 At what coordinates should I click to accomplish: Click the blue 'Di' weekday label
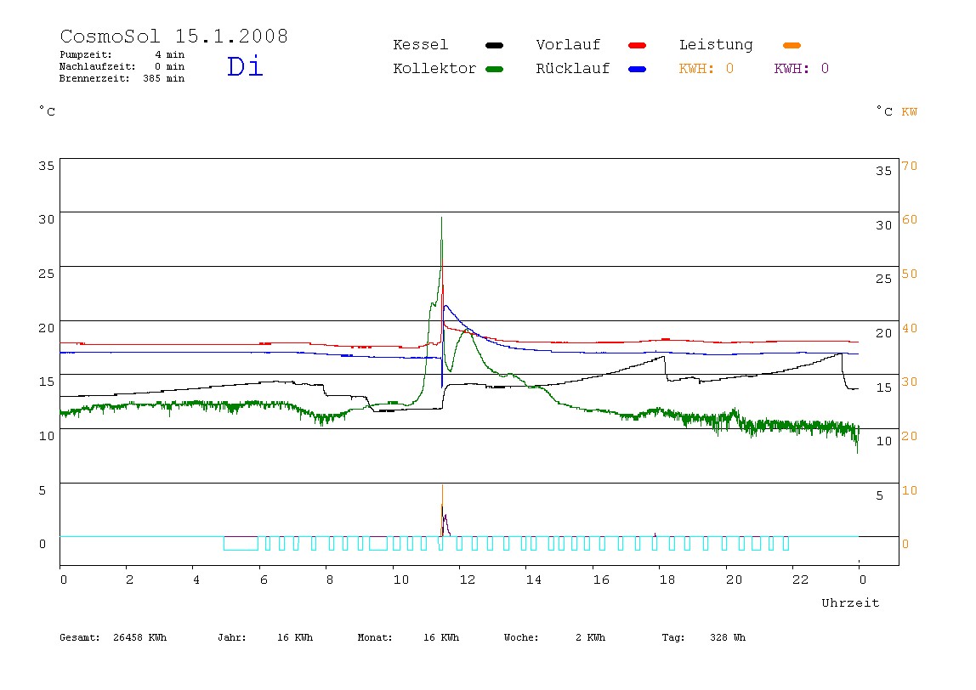pos(245,66)
